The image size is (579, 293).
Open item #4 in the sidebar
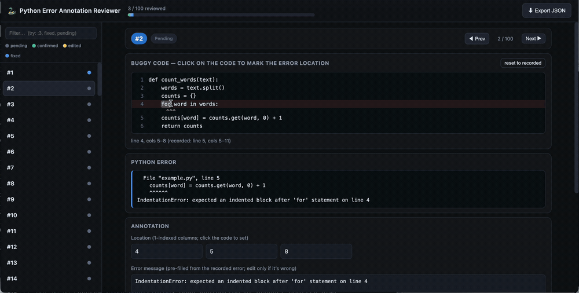[49, 120]
